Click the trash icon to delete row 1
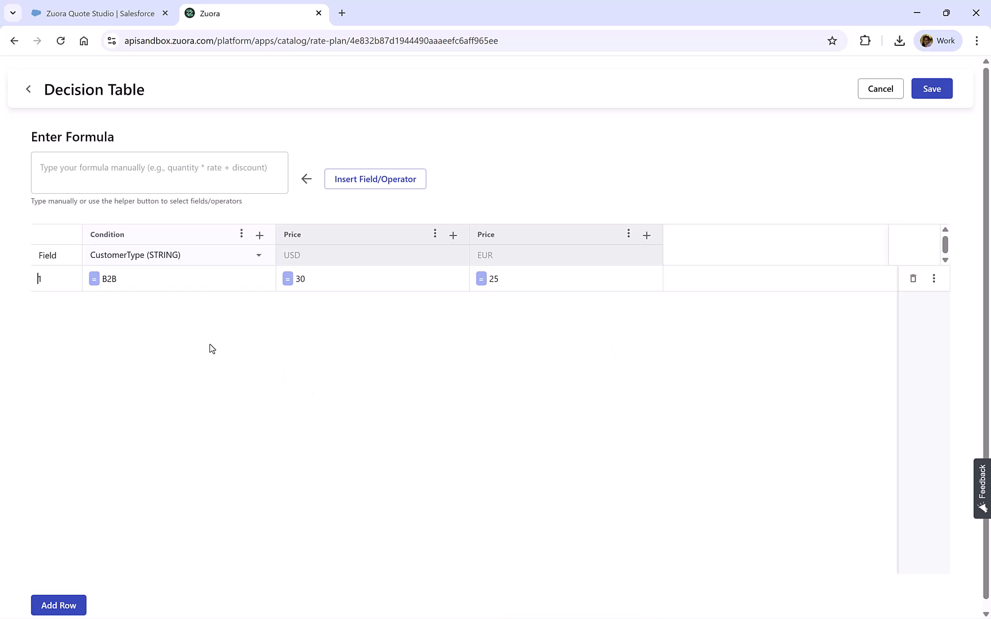This screenshot has height=619, width=991. point(914,279)
